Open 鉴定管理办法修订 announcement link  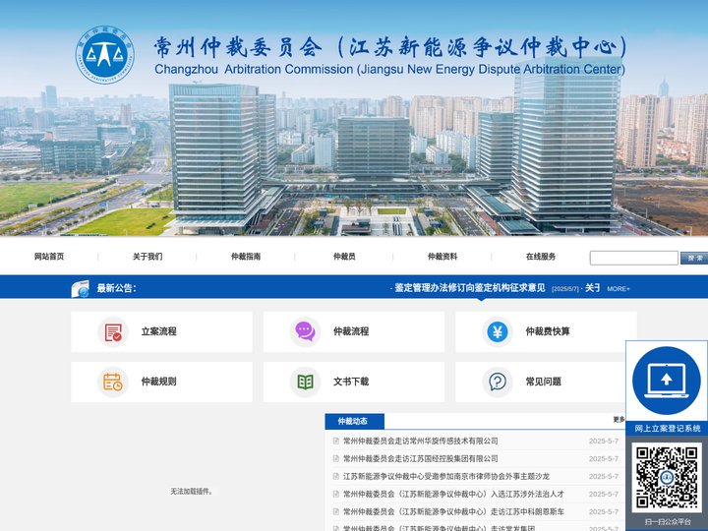point(470,288)
